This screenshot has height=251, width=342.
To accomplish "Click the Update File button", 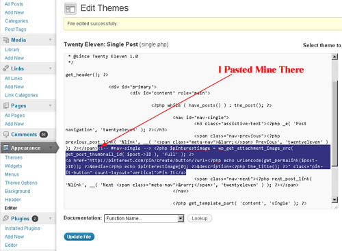I will pyautogui.click(x=79, y=237).
